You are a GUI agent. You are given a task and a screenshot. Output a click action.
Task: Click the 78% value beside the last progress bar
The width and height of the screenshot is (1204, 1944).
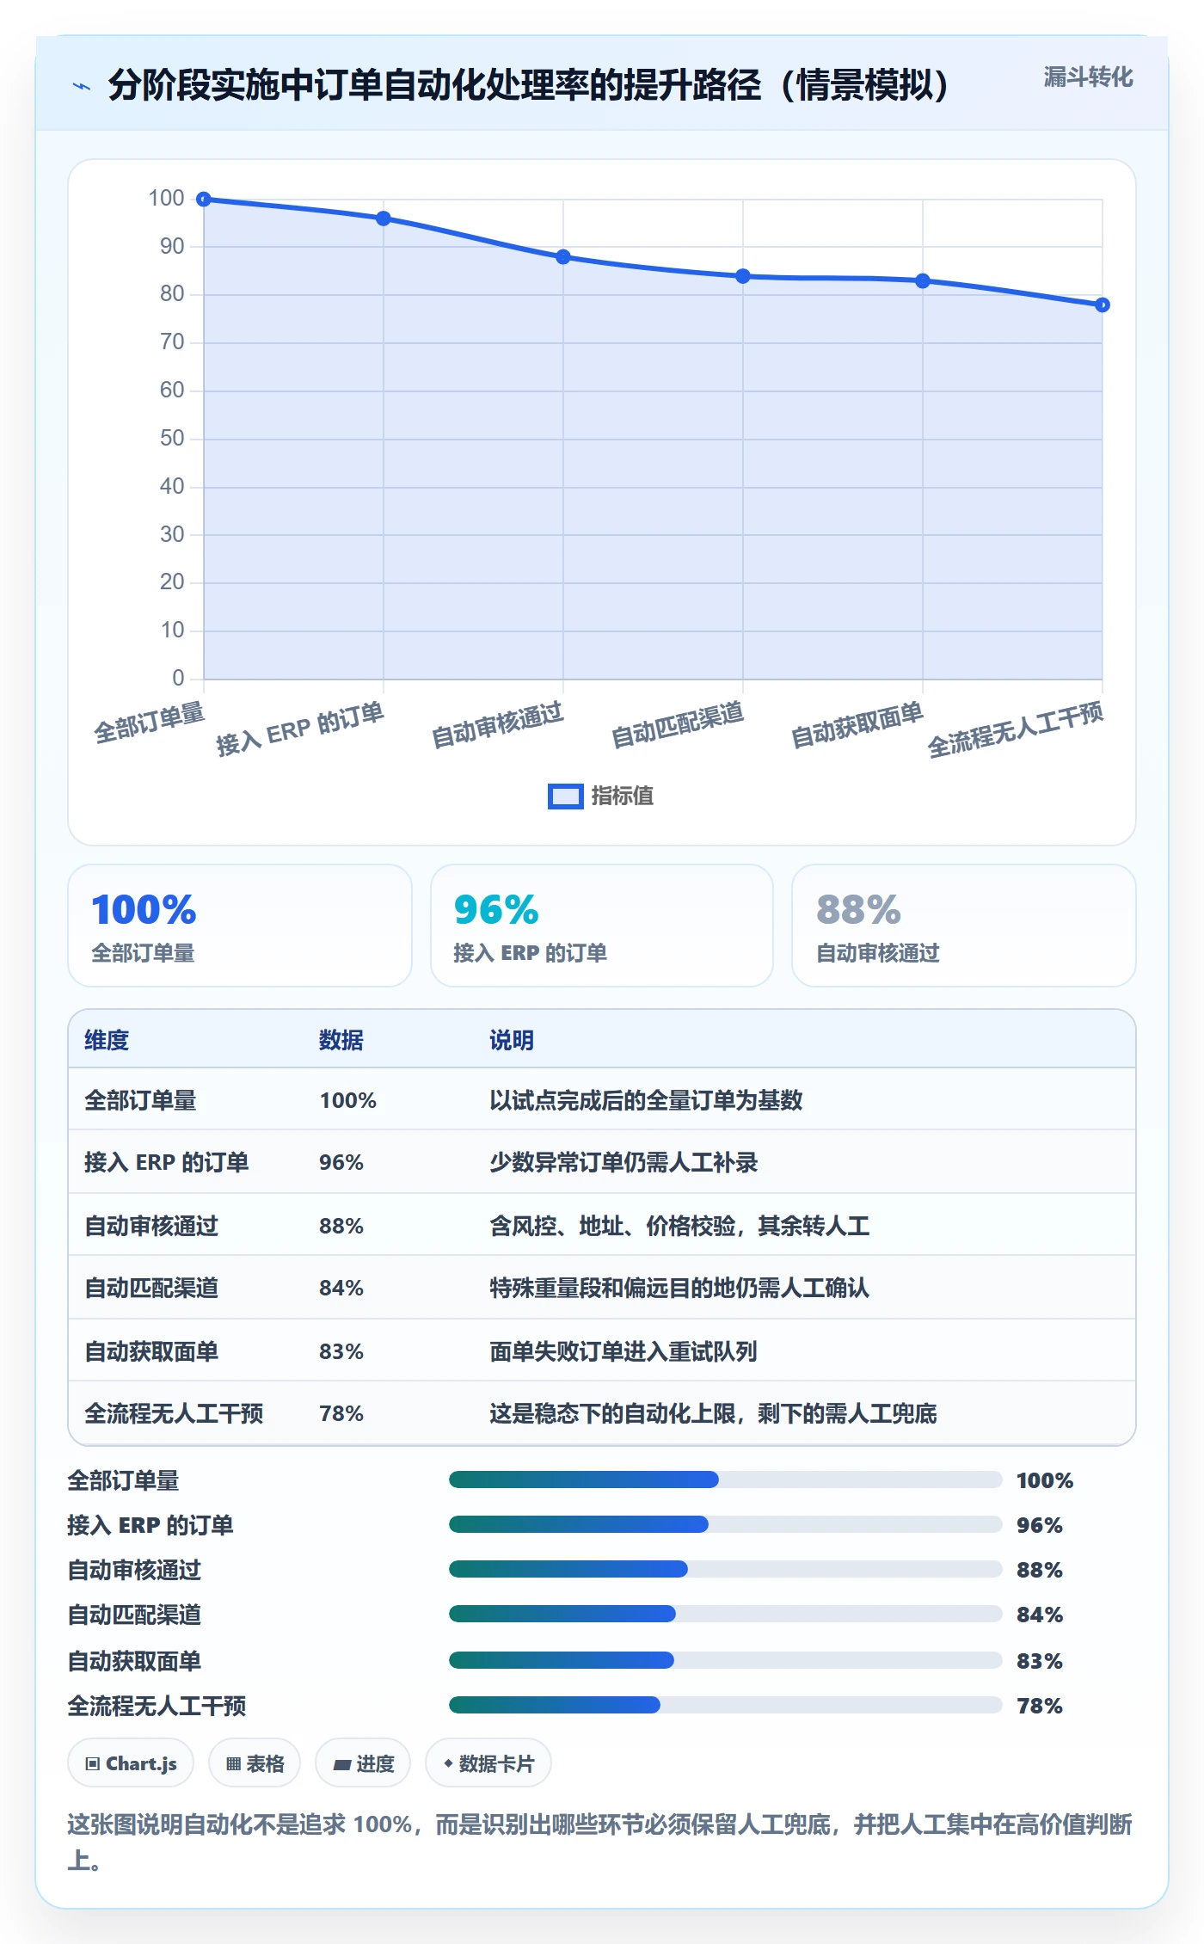1040,1706
